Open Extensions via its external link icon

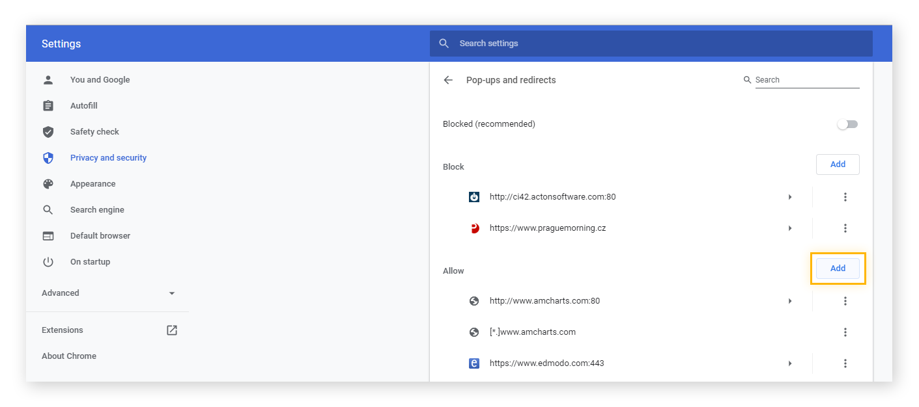pyautogui.click(x=171, y=330)
